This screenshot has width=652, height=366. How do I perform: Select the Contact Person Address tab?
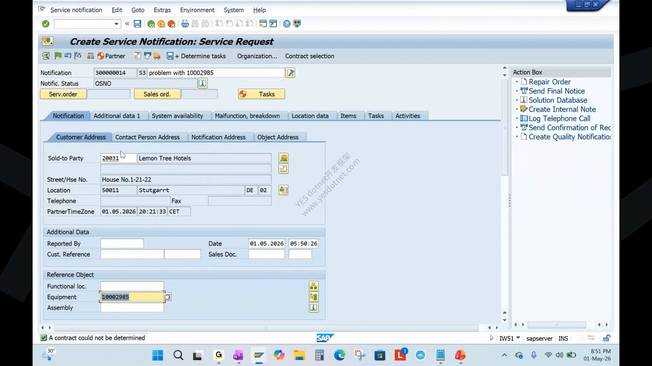tap(147, 137)
